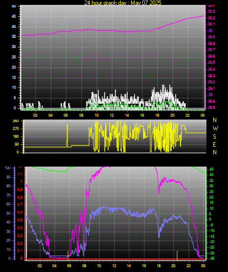Click the red 0.5 rain axis label
228x272 pixels.
(20, 220)
